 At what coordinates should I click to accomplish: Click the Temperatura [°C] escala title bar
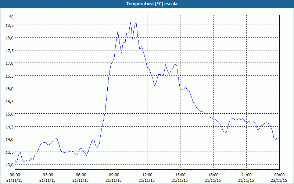click(x=147, y=4)
